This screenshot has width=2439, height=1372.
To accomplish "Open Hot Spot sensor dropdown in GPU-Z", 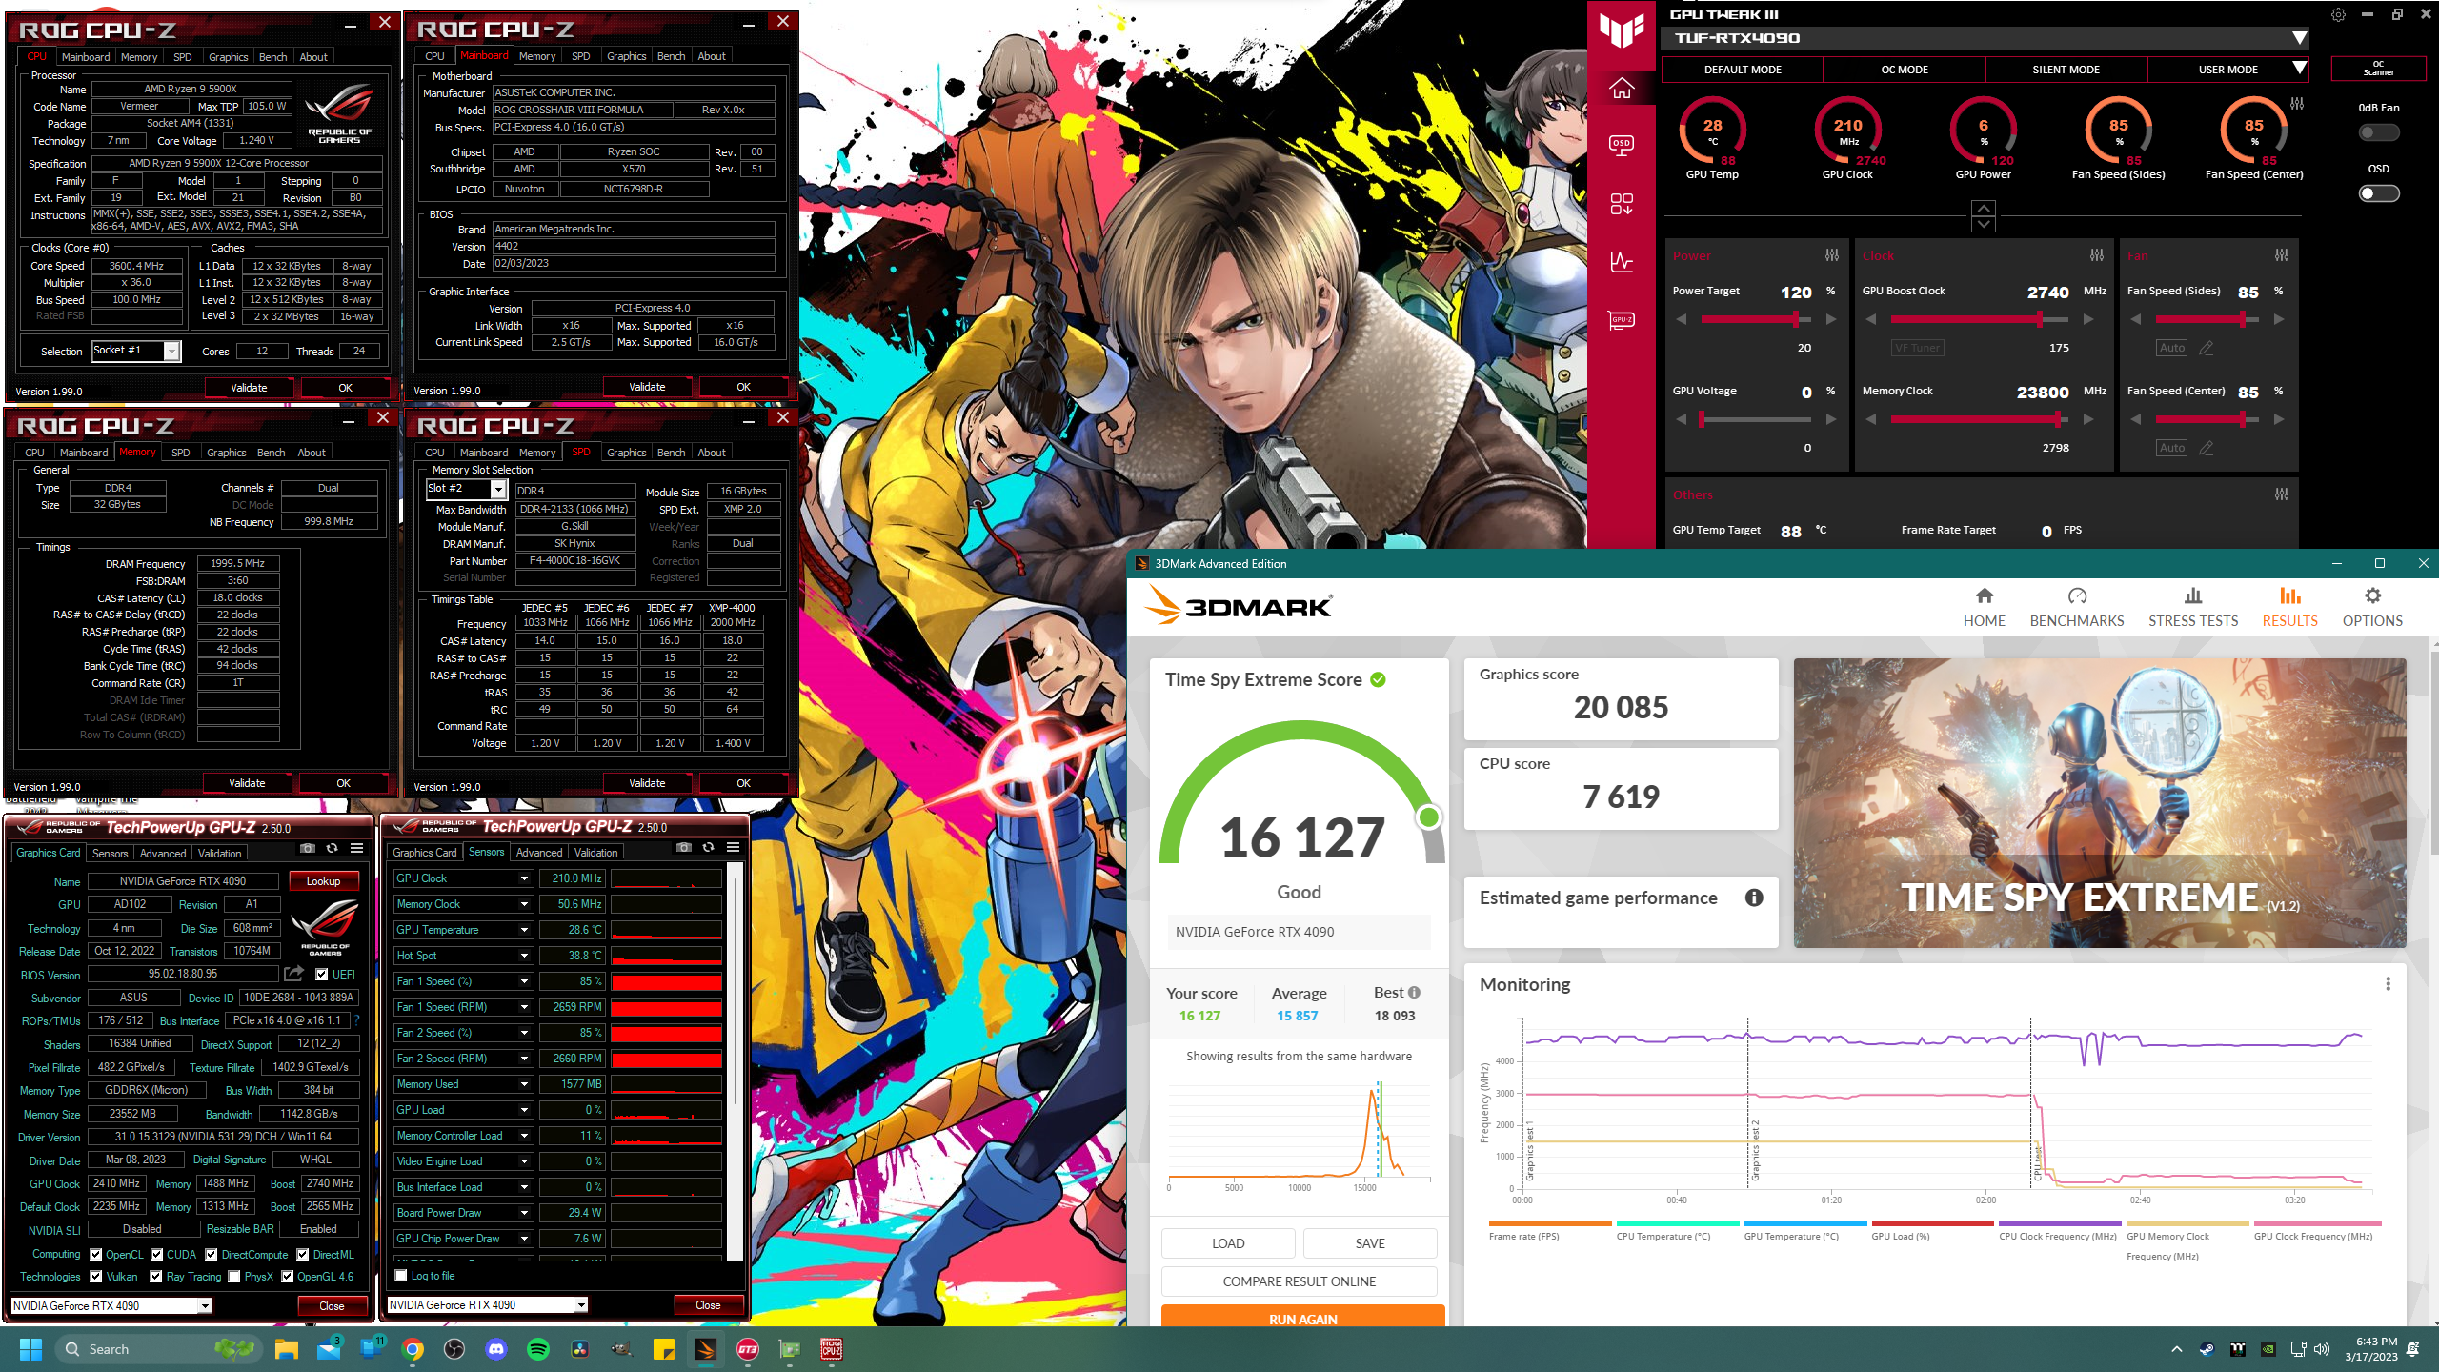I will click(524, 956).
